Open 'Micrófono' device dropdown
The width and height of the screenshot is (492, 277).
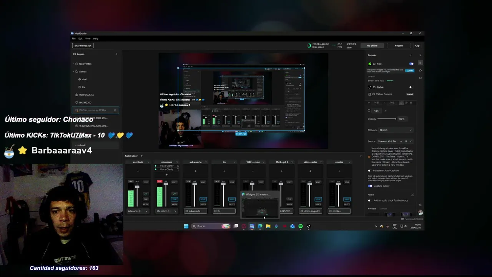coord(166,211)
